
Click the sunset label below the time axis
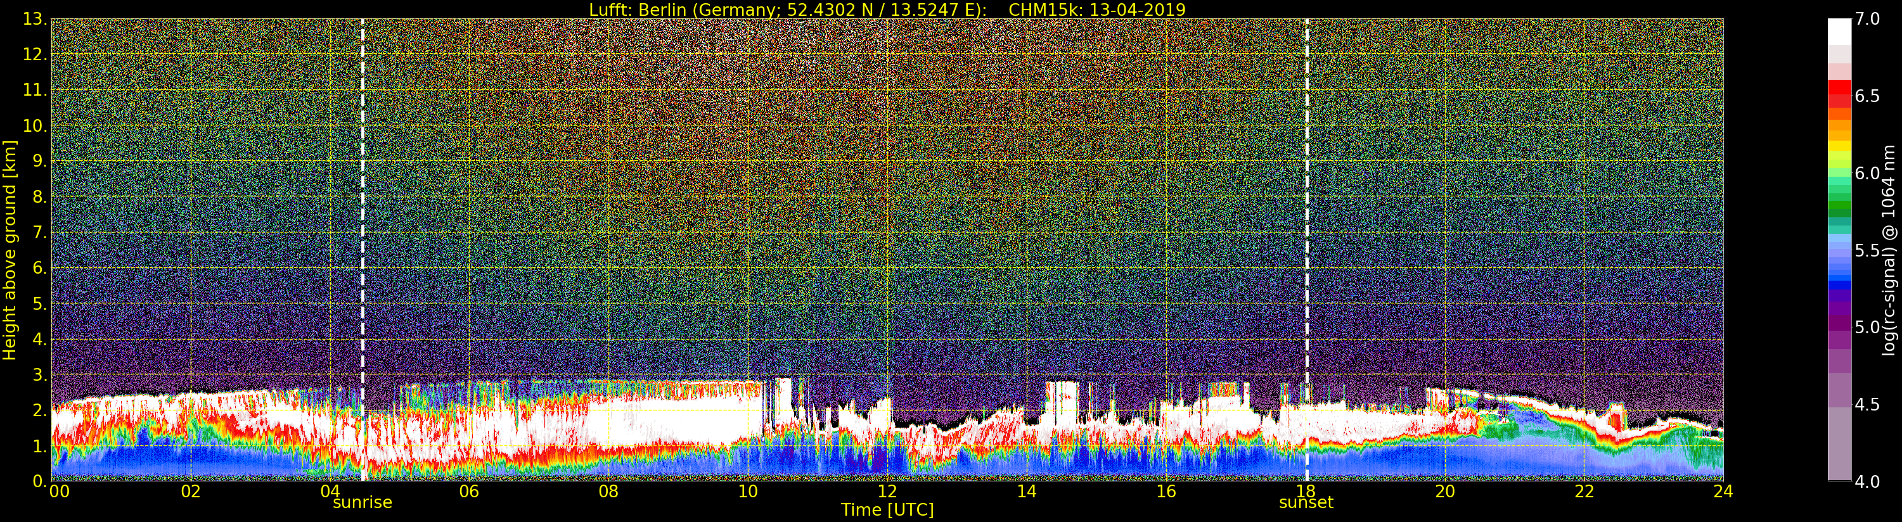1306,503
